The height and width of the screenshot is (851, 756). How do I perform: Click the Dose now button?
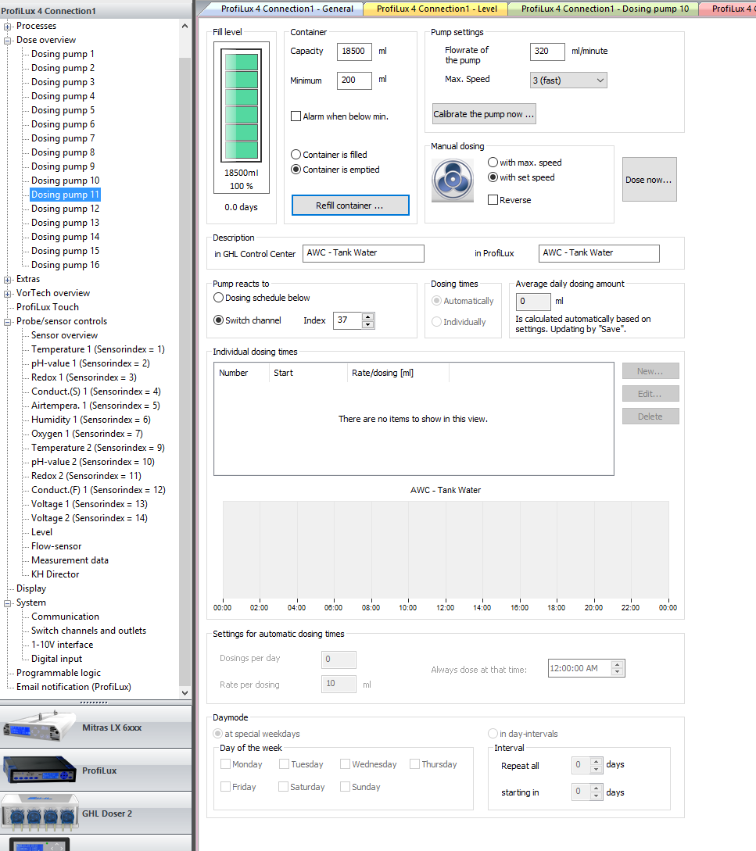pos(649,180)
